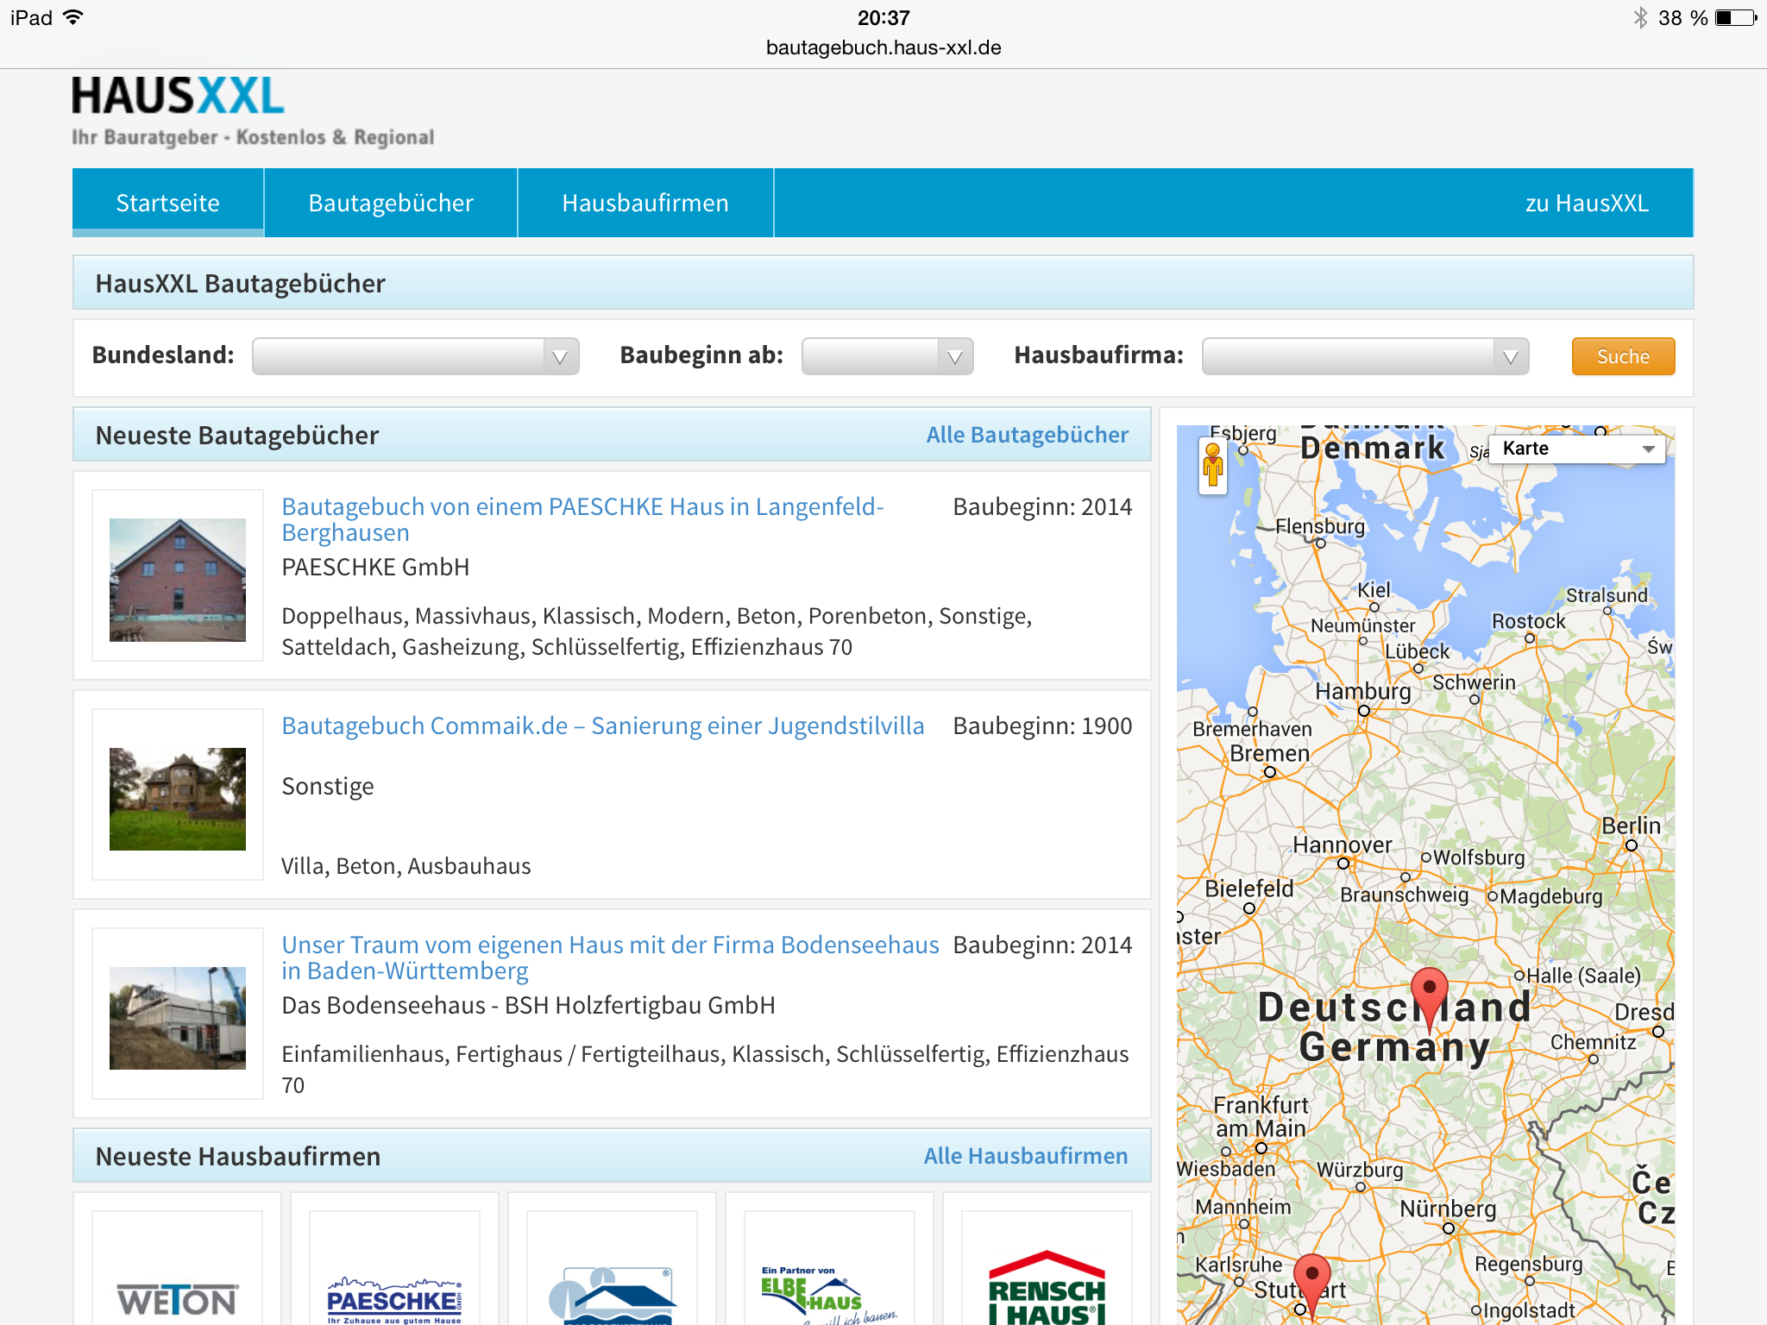This screenshot has width=1767, height=1325.
Task: Expand the Bundesland dropdown
Action: tap(415, 356)
